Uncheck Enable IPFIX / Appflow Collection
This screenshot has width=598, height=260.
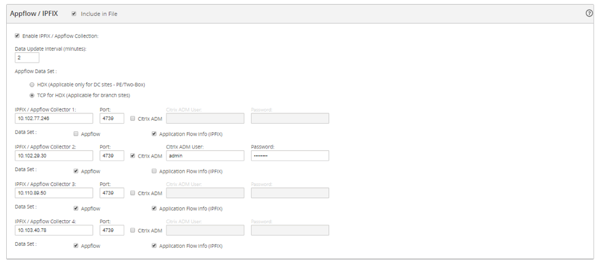[17, 36]
